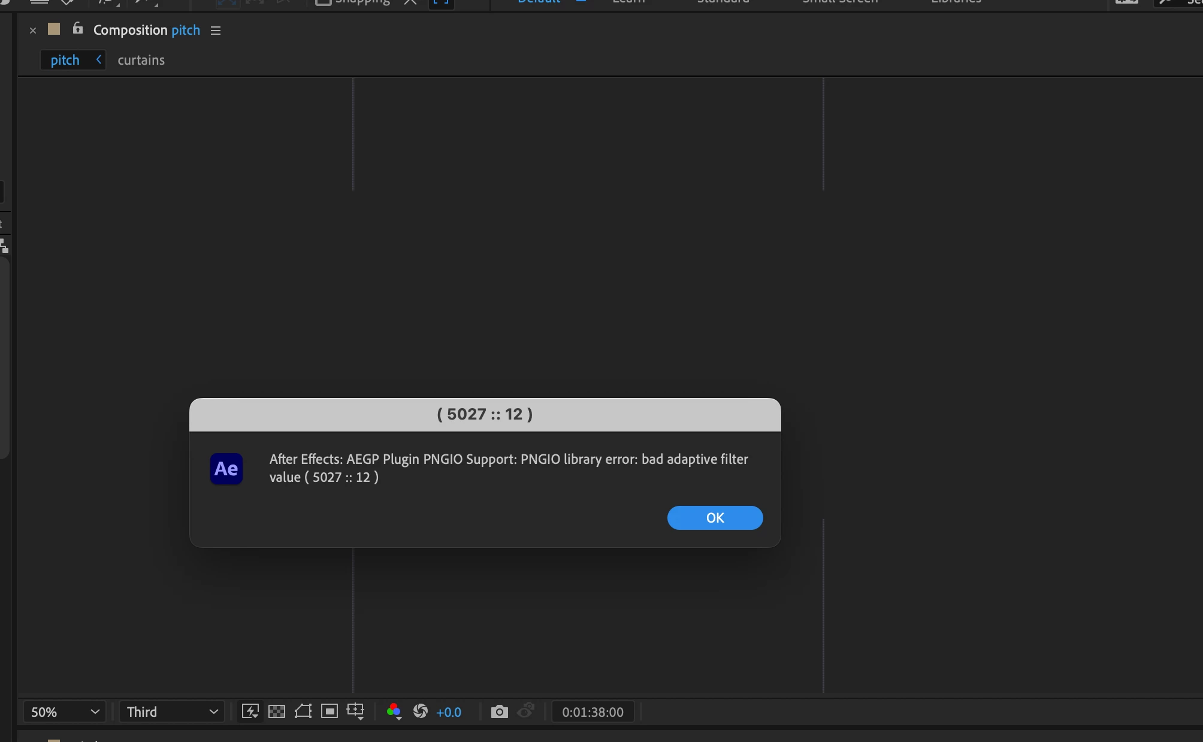Screen dimensions: 1203x742
Task: Reset the exposure with the aperture icon
Action: [x=421, y=711]
